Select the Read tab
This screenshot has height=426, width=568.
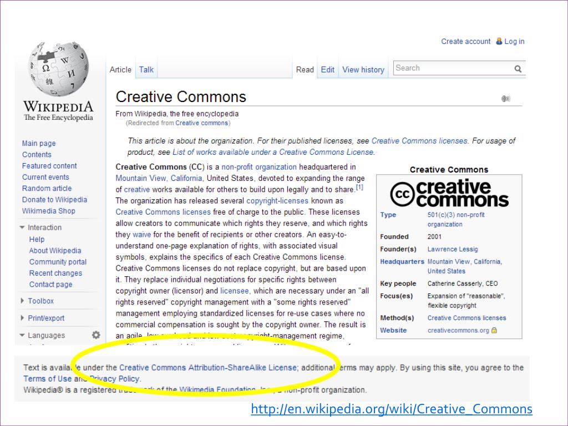tap(305, 69)
